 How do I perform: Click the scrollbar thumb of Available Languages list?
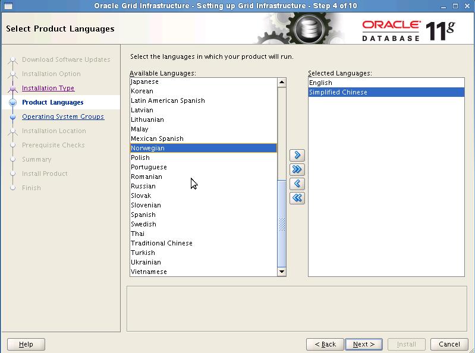point(282,223)
